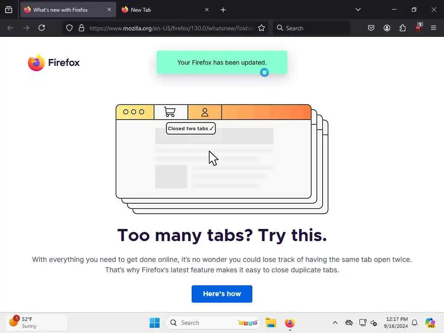Open the clock showing 12:17 PM
Image resolution: width=444 pixels, height=333 pixels.
tap(396, 323)
